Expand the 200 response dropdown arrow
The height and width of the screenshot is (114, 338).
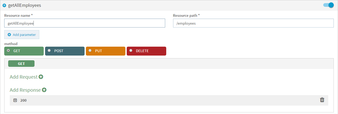click(x=15, y=100)
